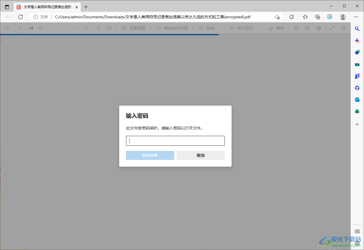Reload in Internet Explorer mode
The width and height of the screenshot is (364, 250).
(330, 17)
